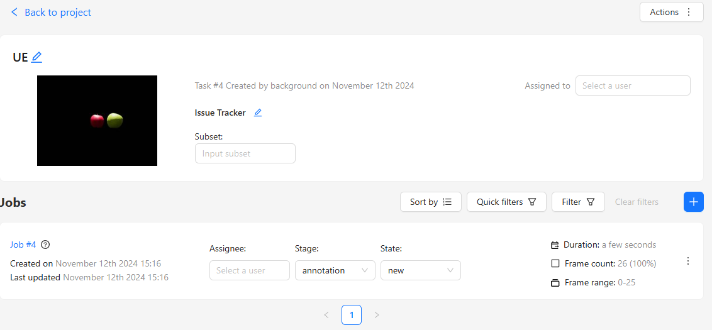Click the Subset input field
Screen dimensions: 712x330
(x=245, y=153)
